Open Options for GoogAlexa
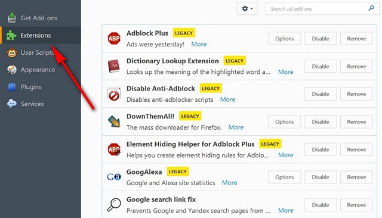Viewport: 382px width, 218px height. [x=284, y=177]
